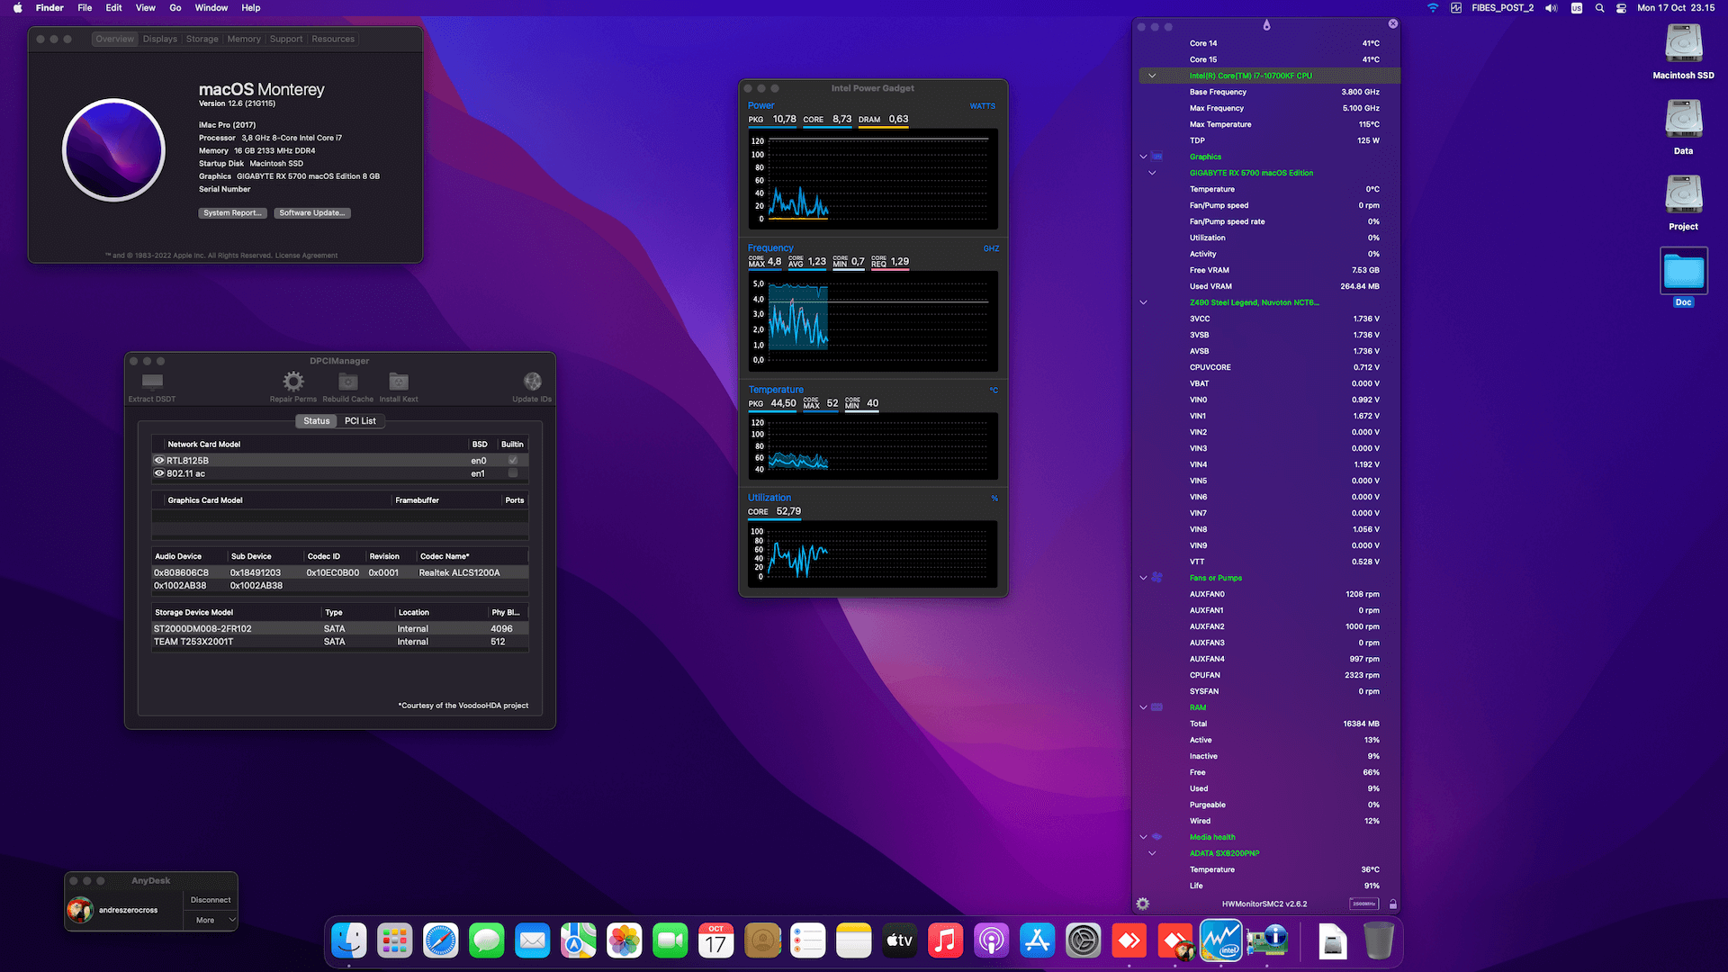Open Messages from the Dock
The image size is (1728, 972).
pos(487,941)
